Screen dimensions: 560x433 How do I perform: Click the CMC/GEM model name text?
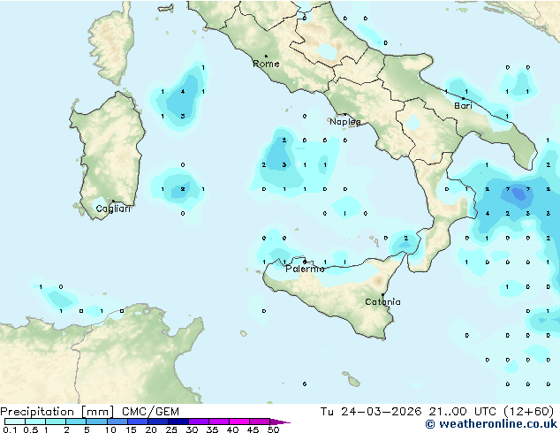coord(150,412)
